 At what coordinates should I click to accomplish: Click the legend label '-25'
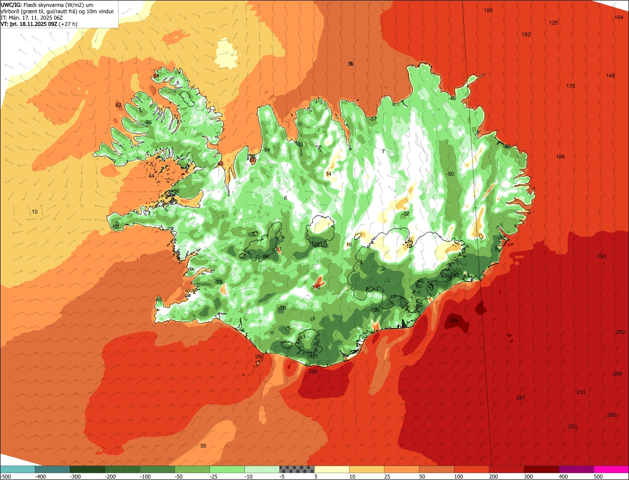(214, 477)
